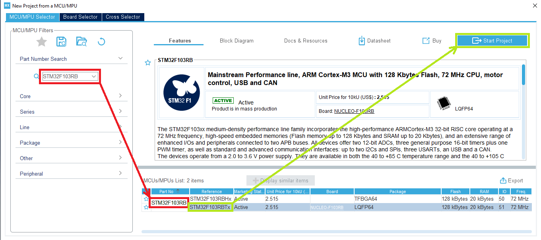Click the Start Project button
Viewport: 541px width, 240px height.
[x=492, y=41]
